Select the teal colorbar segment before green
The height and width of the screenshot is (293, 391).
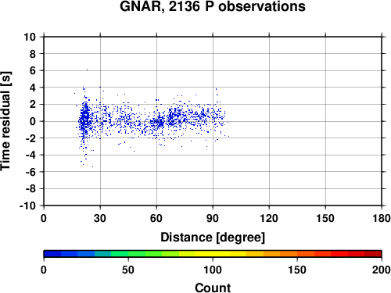click(102, 254)
